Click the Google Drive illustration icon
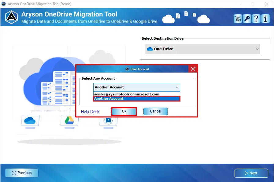The width and height of the screenshot is (274, 182). point(69,120)
